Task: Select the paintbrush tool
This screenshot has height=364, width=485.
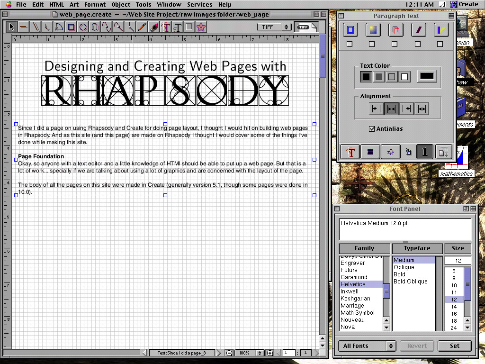Action: click(x=154, y=27)
